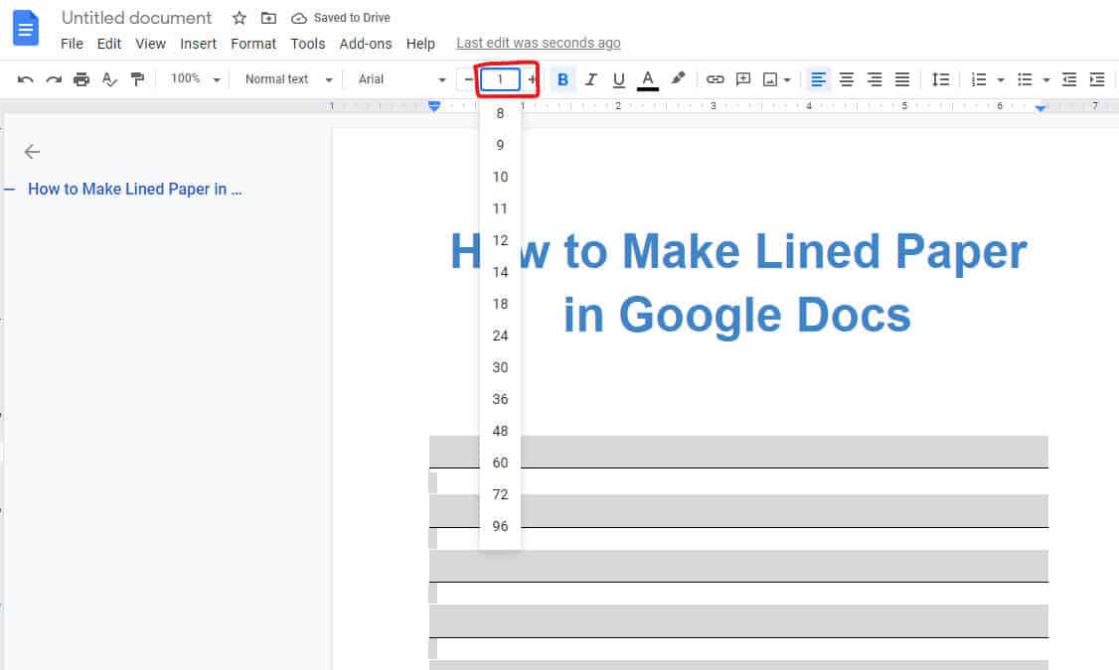
Task: Click the font size input field
Action: click(500, 79)
